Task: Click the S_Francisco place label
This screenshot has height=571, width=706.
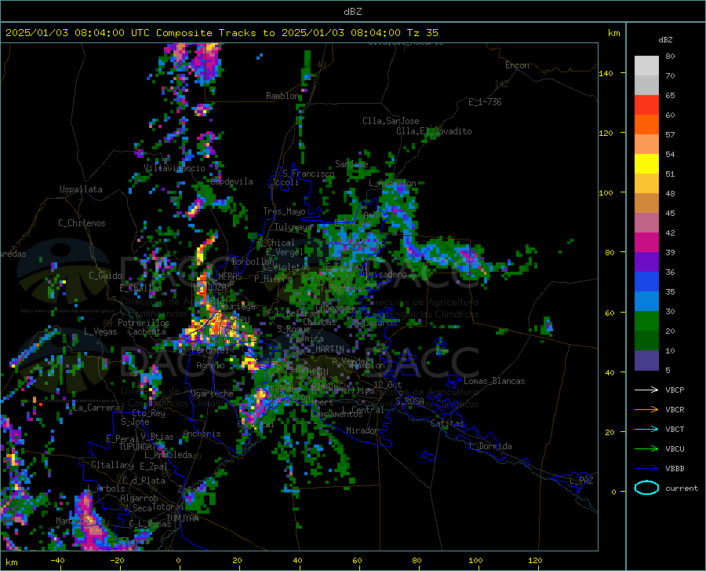Action: click(308, 174)
